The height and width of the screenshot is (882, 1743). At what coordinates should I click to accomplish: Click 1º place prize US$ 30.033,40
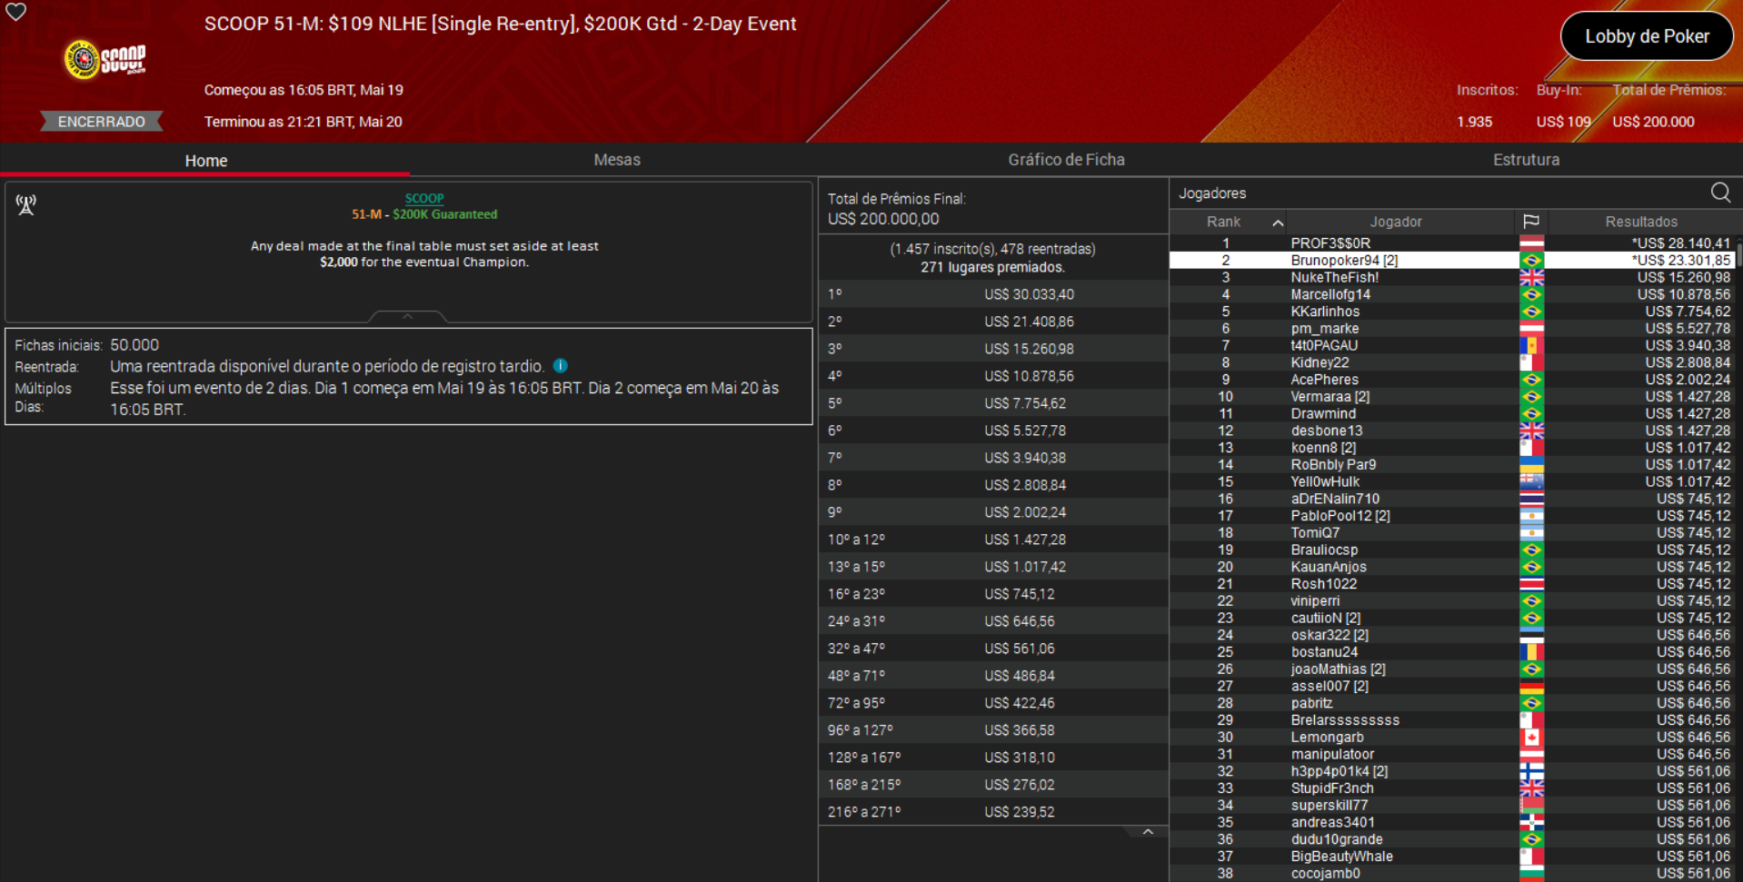pyautogui.click(x=1029, y=294)
